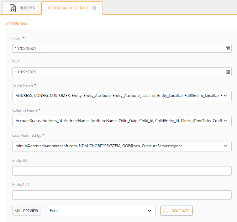This screenshot has height=222, width=237.
Task: Click the Table Name selected values list
Action: (118, 96)
